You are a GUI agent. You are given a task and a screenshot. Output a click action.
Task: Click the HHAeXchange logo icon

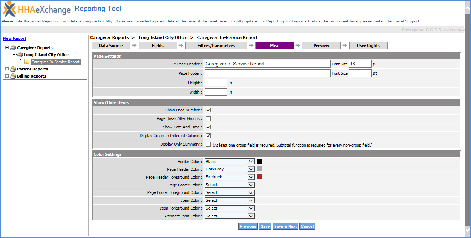[x=9, y=9]
